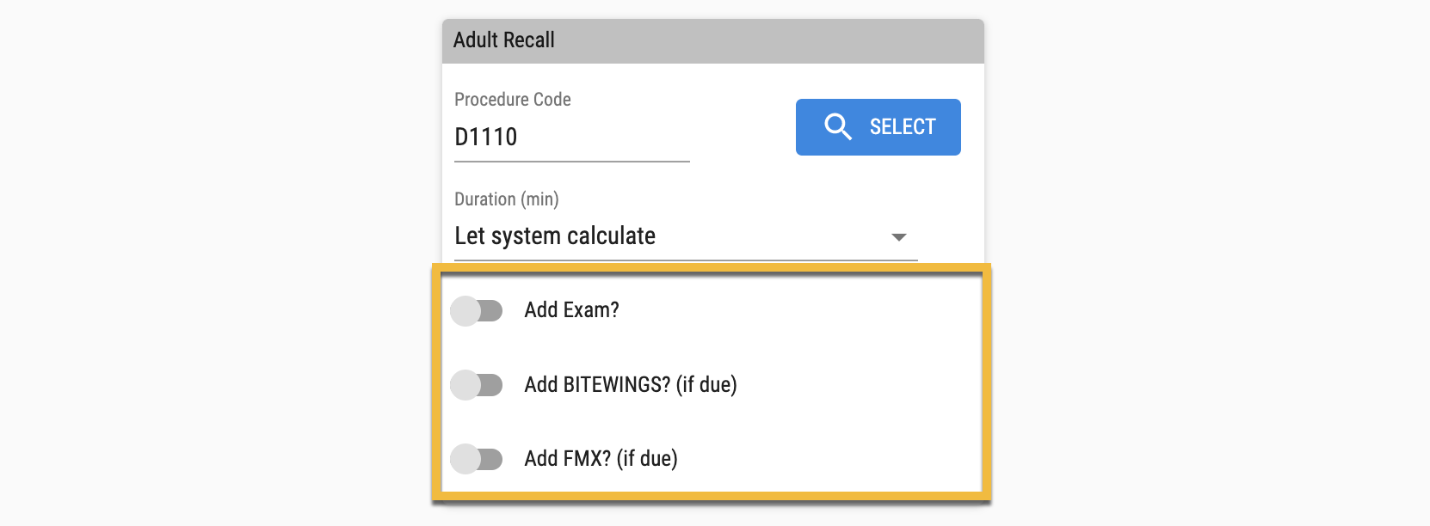
Task: Click the Add BITEWINGS? toggle knob
Action: (x=465, y=384)
